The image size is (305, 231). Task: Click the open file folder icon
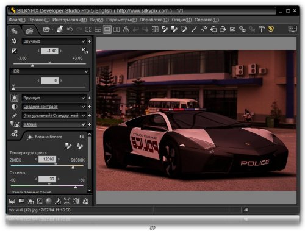(46, 29)
